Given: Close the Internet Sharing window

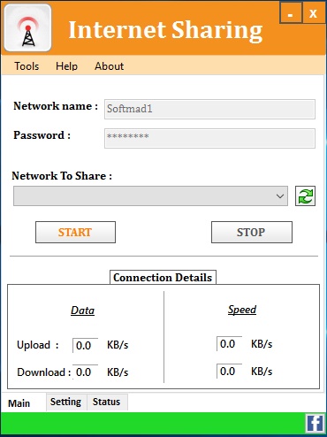Looking at the screenshot, I should (314, 13).
